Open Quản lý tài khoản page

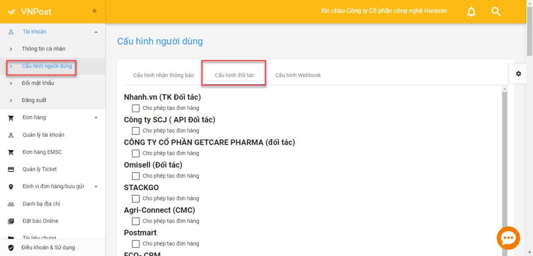43,135
